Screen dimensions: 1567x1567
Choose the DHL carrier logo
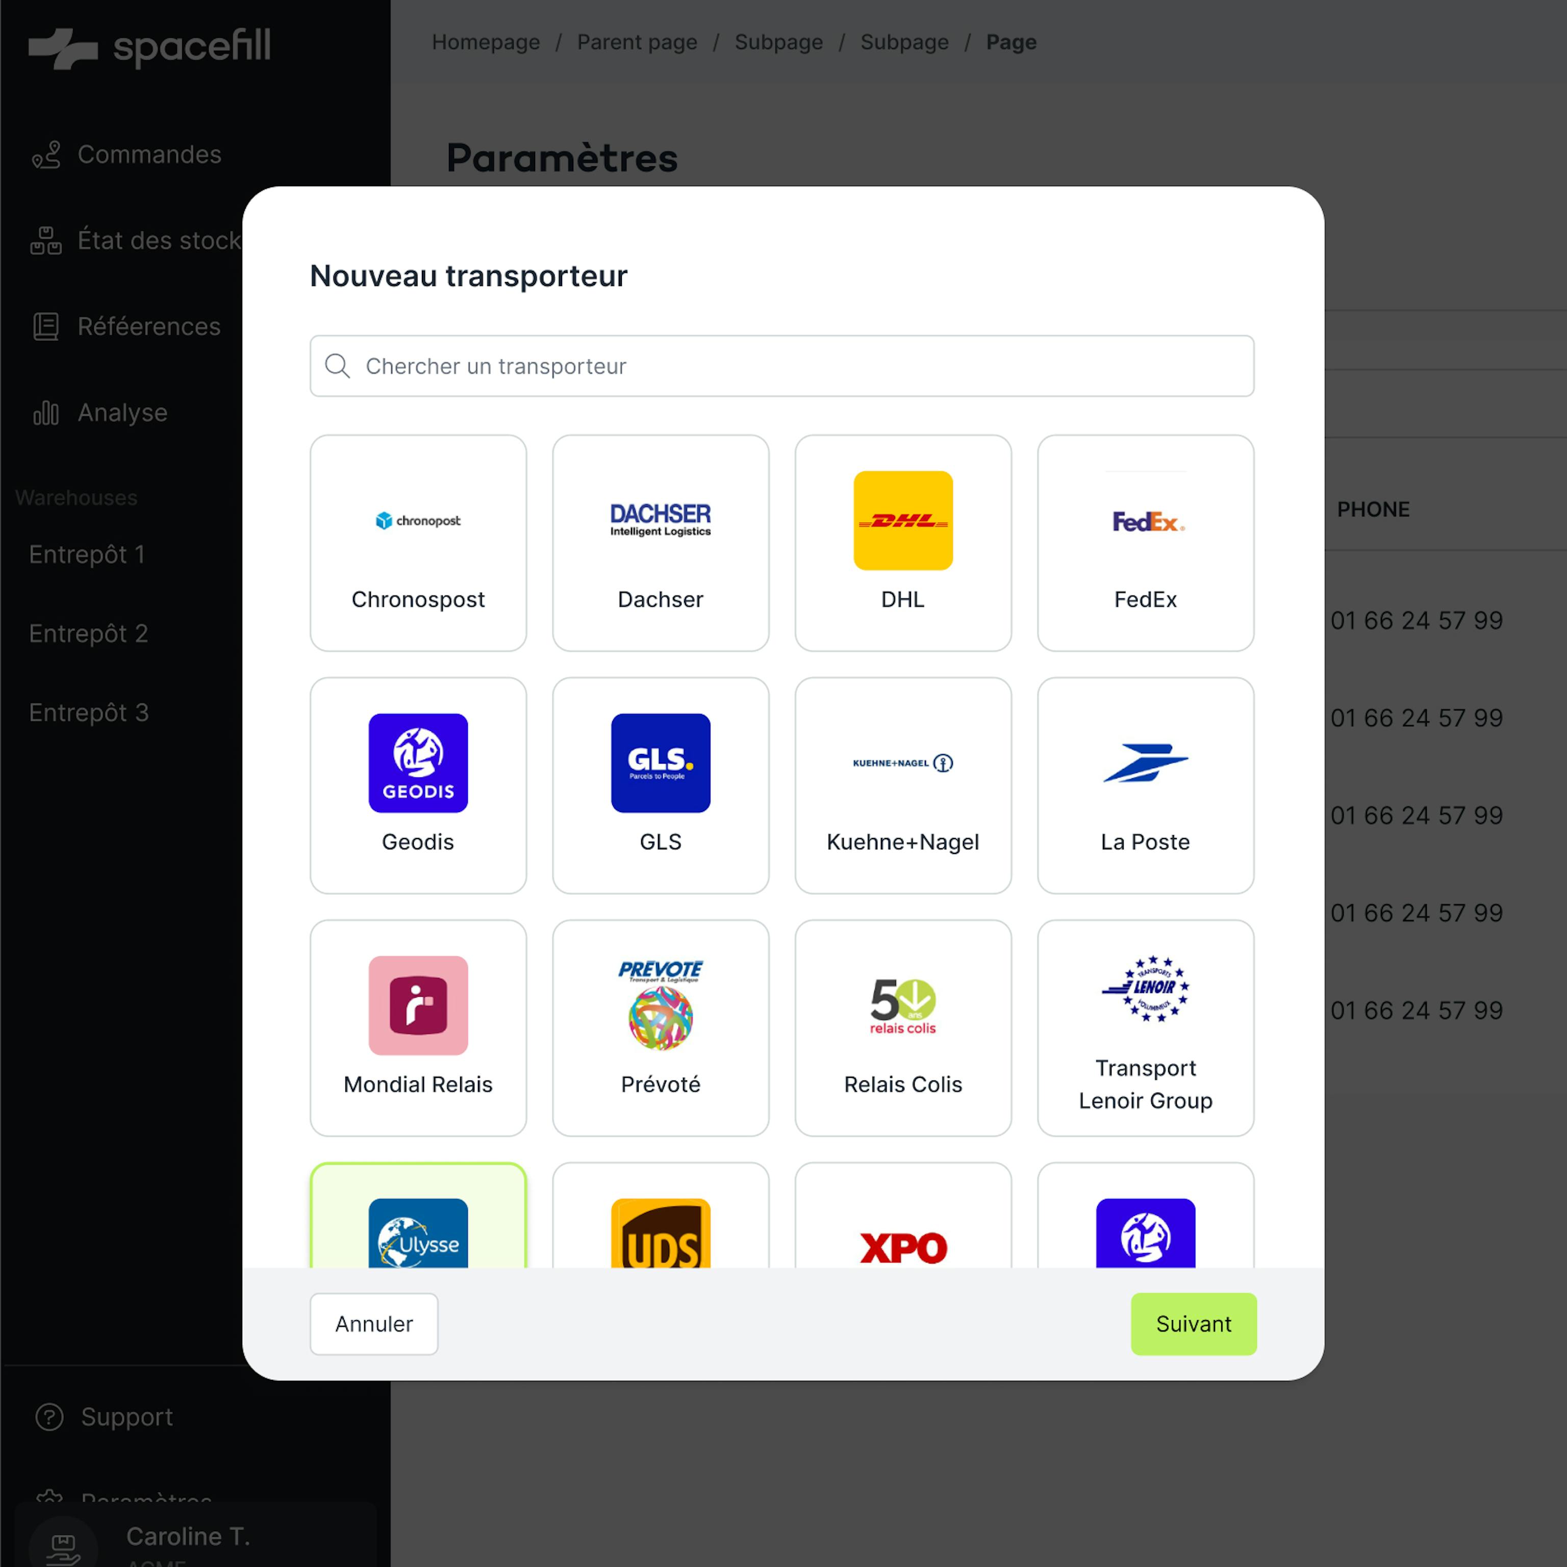pos(902,521)
